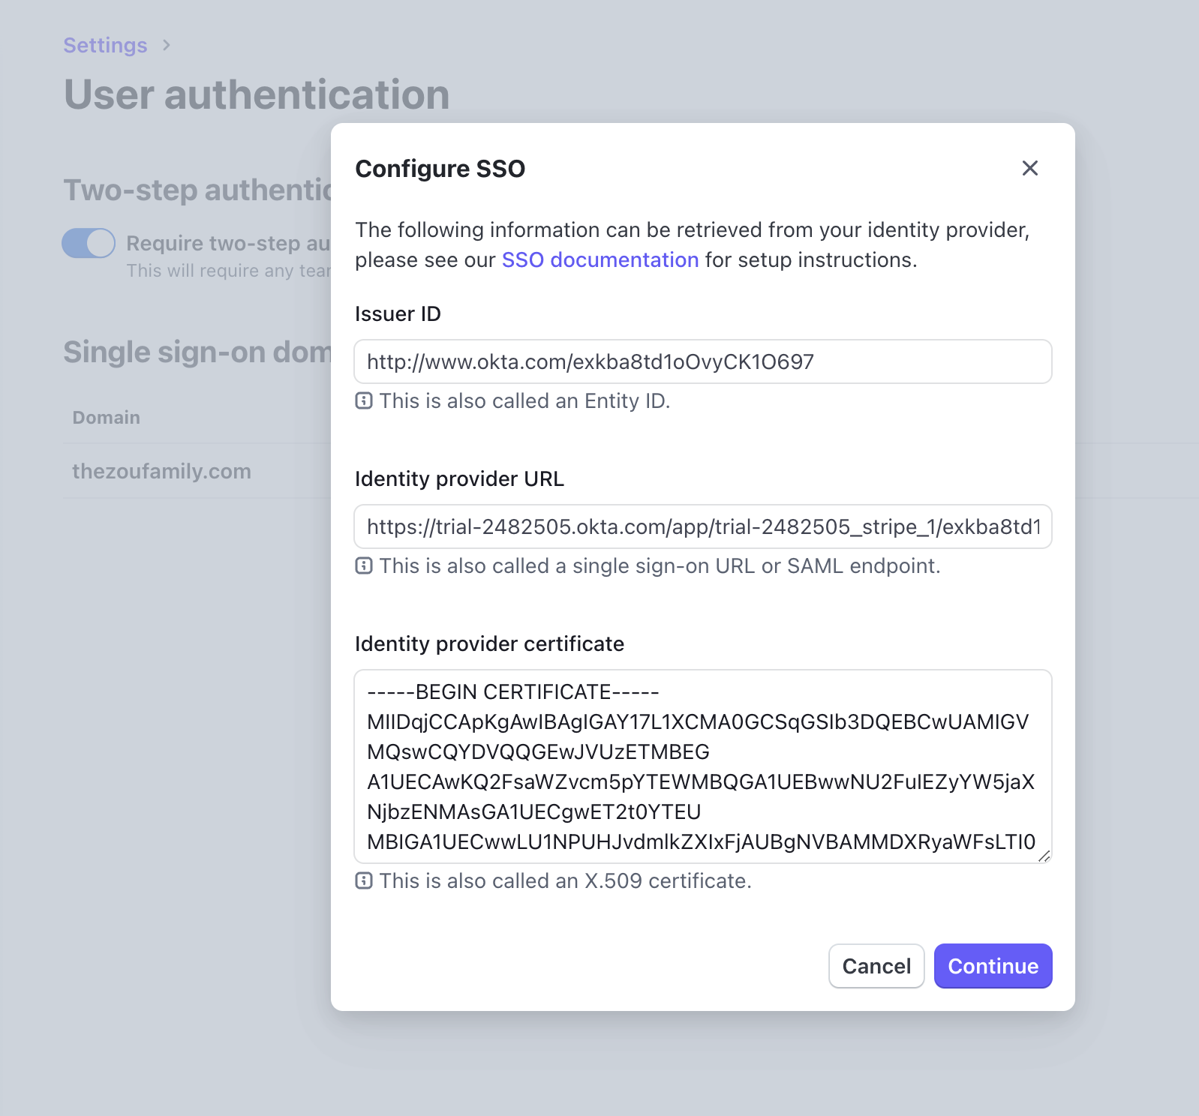Click the certificate textarea resize handle
Viewport: 1199px width, 1116px height.
point(1044,856)
